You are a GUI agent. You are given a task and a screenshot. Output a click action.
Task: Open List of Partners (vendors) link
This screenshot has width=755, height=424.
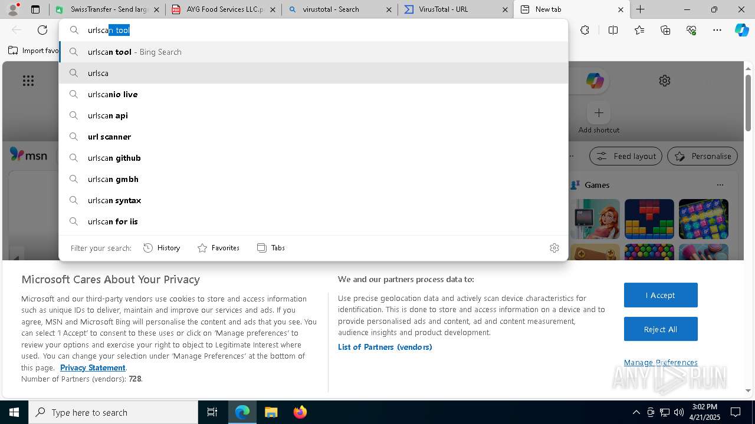click(385, 347)
